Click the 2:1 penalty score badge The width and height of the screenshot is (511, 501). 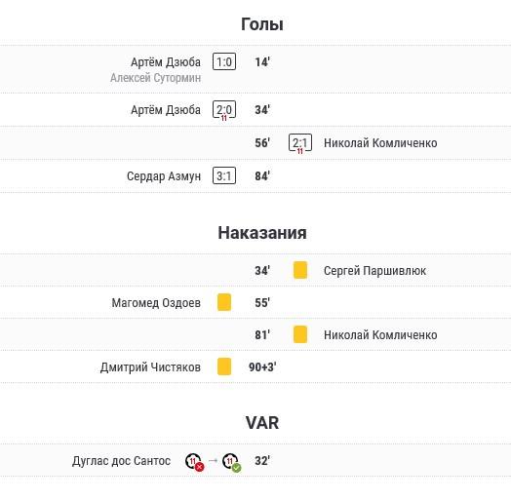300,143
